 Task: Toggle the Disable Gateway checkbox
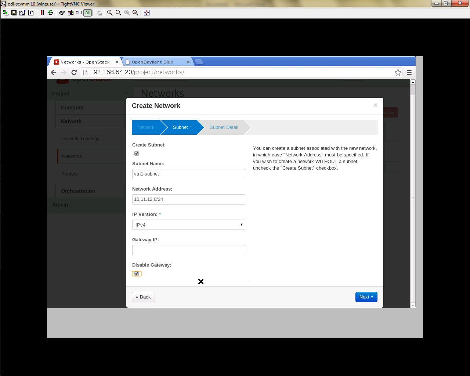[137, 274]
